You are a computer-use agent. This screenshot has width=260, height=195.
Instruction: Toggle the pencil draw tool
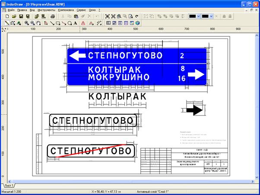(7, 23)
